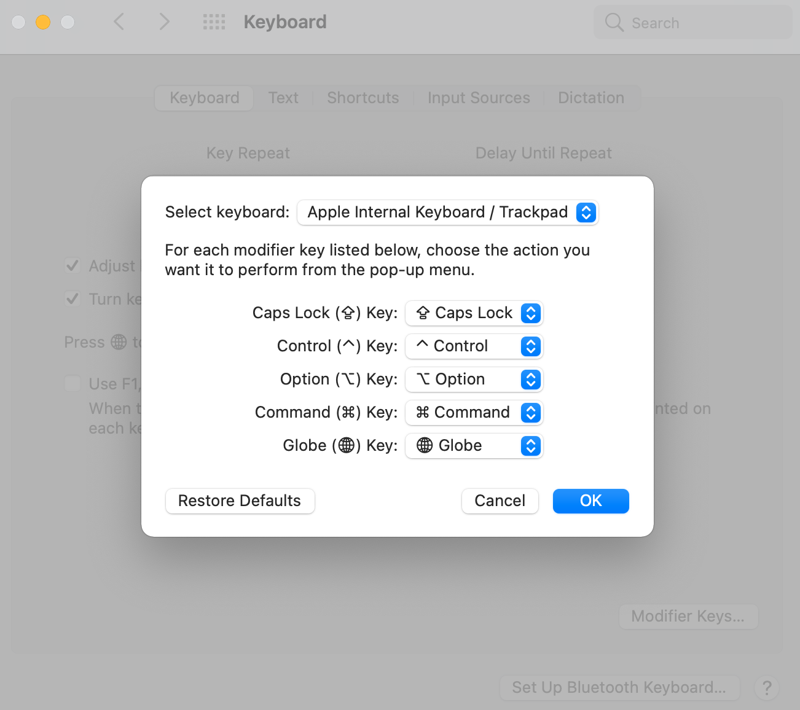Go forward with the right chevron
Image resolution: width=800 pixels, height=710 pixels.
[164, 22]
